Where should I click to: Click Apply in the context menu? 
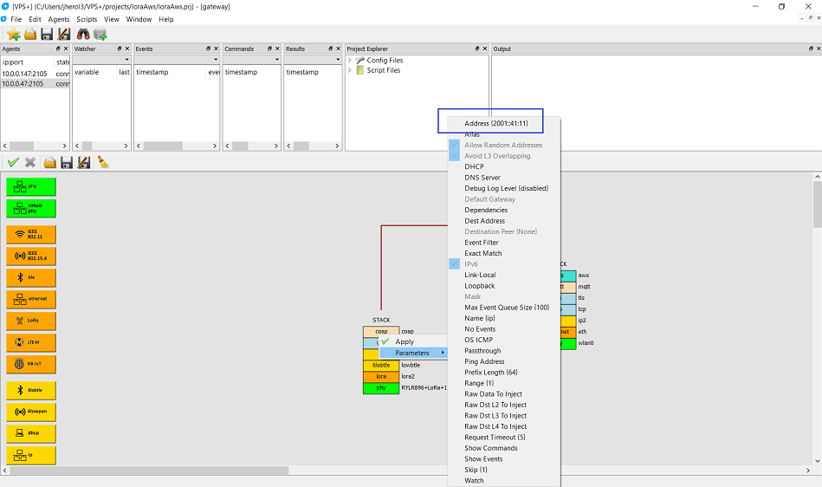pos(405,341)
